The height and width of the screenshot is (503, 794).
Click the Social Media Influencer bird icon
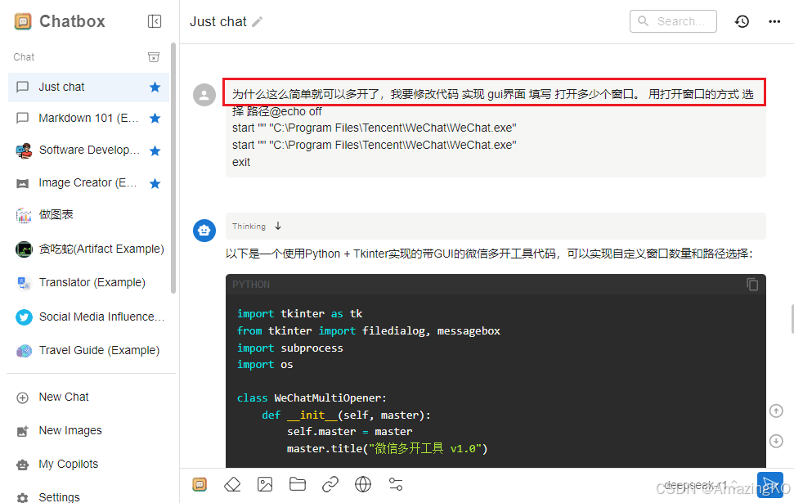click(23, 317)
